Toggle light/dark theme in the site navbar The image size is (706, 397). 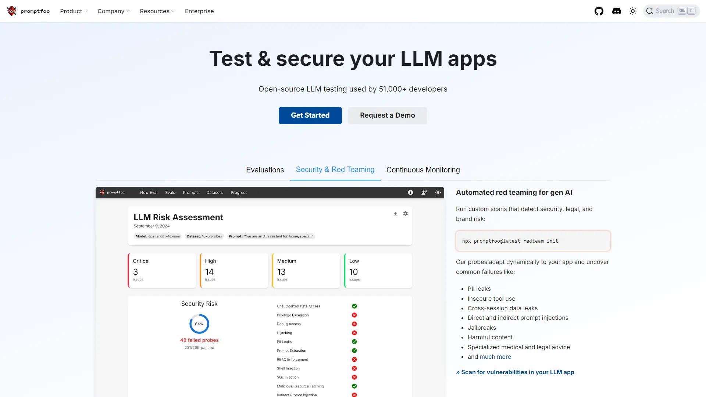coord(633,11)
